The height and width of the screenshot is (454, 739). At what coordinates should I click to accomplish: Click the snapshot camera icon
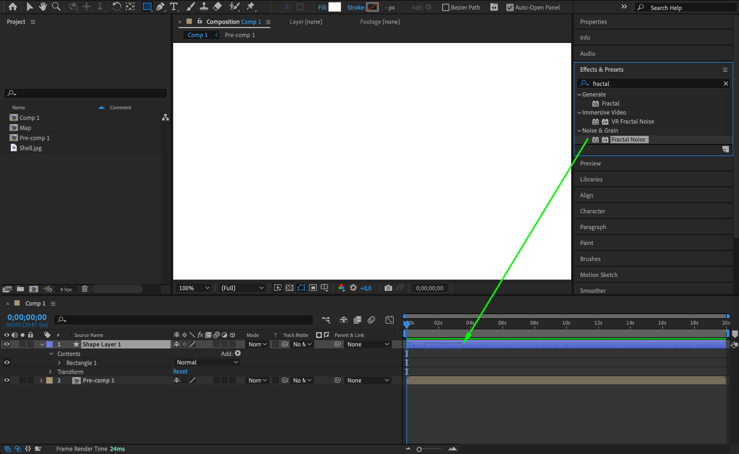coord(388,288)
